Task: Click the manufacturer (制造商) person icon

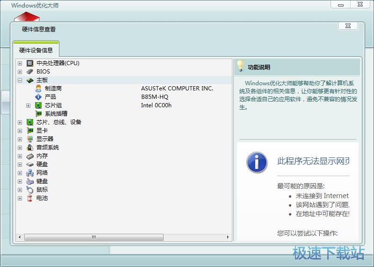Action: [x=38, y=89]
